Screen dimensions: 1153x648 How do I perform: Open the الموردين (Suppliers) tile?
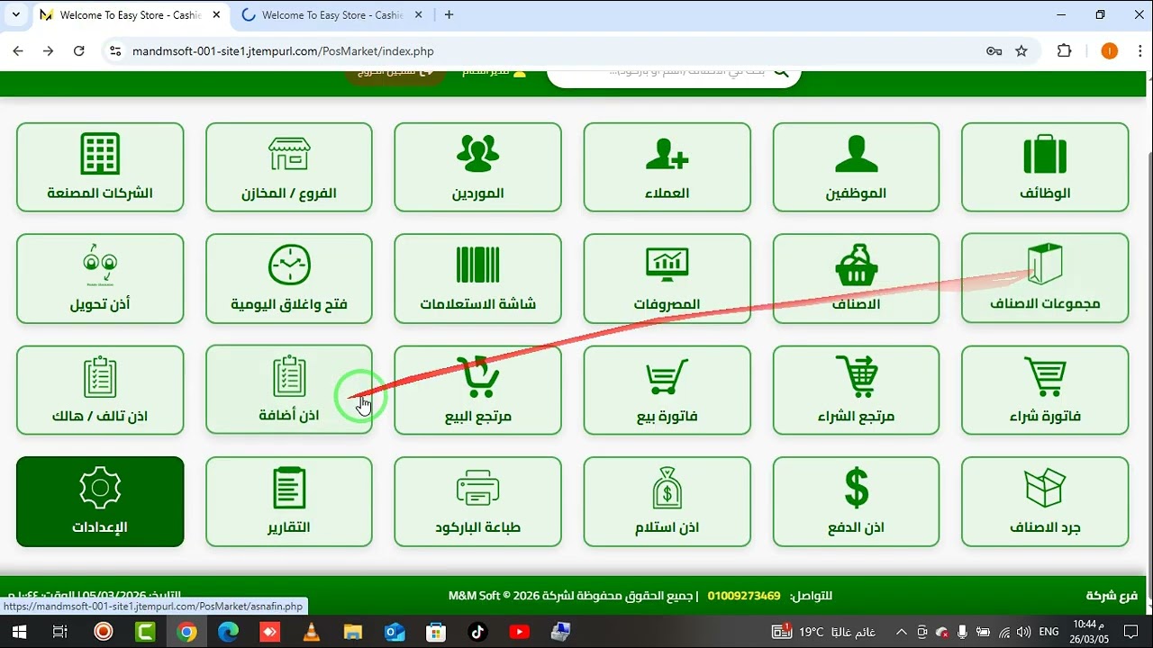click(477, 167)
